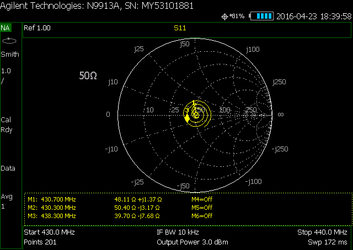Select the M1 430.700 MHz marker row

click(51, 198)
